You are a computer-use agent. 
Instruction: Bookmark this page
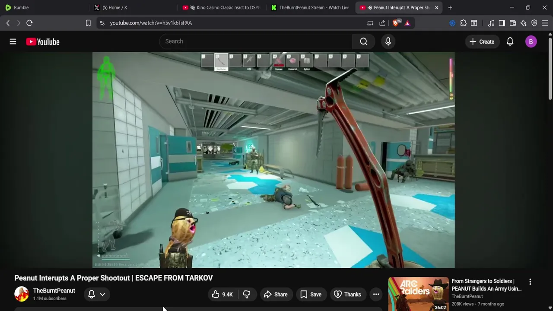(x=88, y=23)
